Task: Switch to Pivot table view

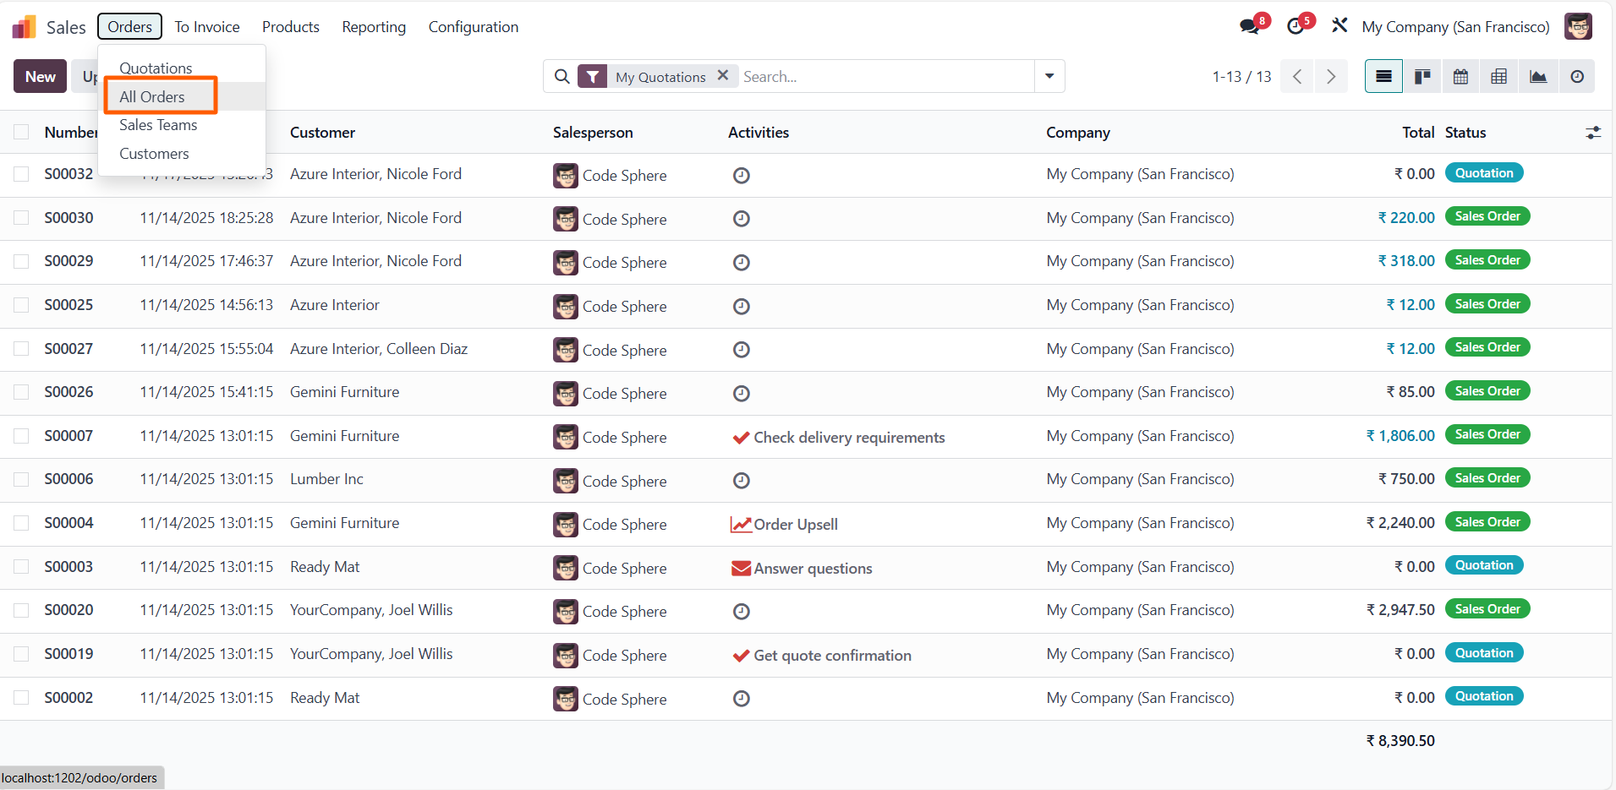Action: 1498,77
